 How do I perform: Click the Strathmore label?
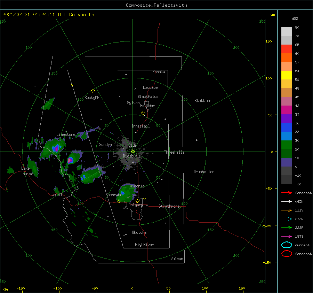point(169,206)
